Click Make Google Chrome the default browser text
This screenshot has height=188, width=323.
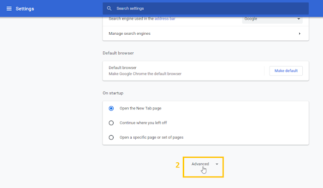pyautogui.click(x=145, y=74)
